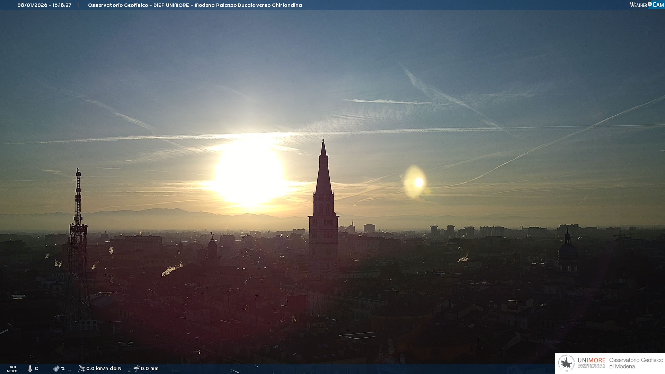The image size is (665, 374).
Task: Click the top of the radio antenna tower
Action: [78, 171]
